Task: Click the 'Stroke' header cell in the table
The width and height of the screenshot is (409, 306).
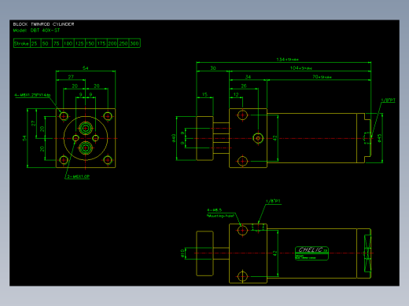Action: pos(21,43)
